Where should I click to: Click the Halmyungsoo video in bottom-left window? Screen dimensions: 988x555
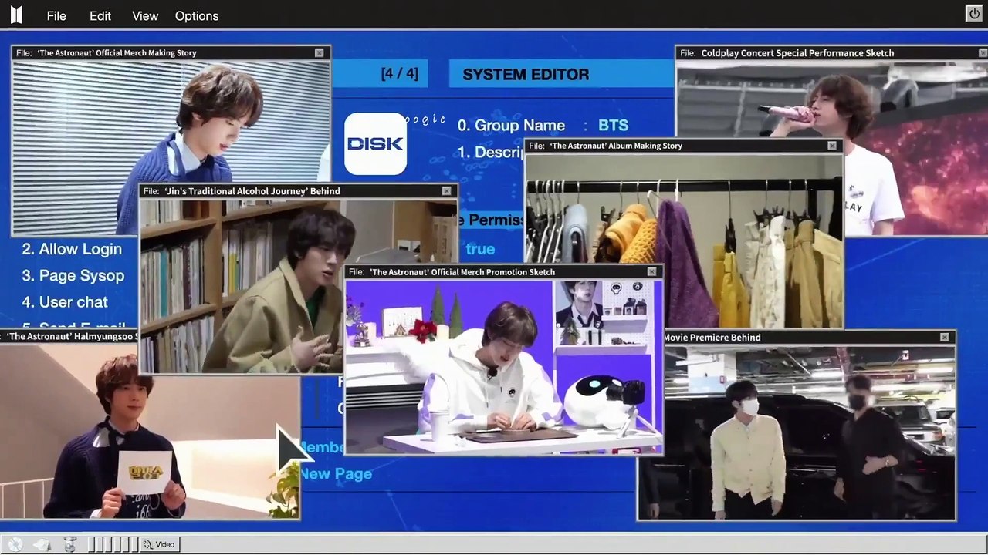coord(150,431)
